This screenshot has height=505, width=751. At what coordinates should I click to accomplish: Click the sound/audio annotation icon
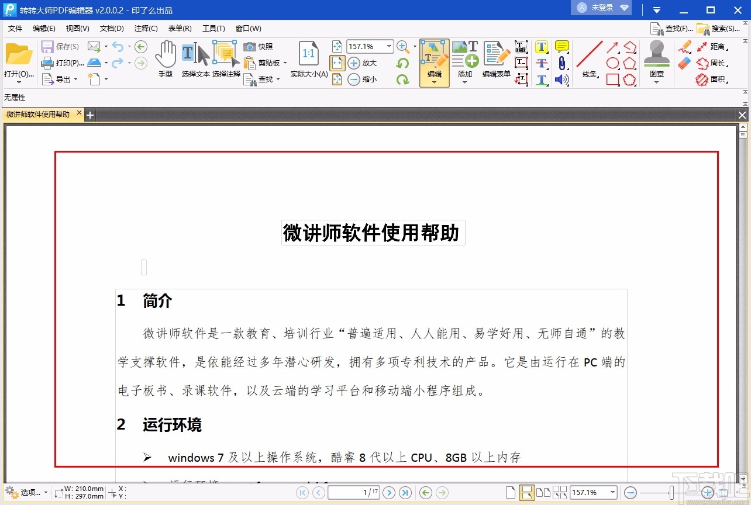(x=563, y=79)
